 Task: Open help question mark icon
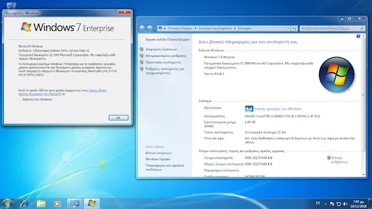click(358, 36)
